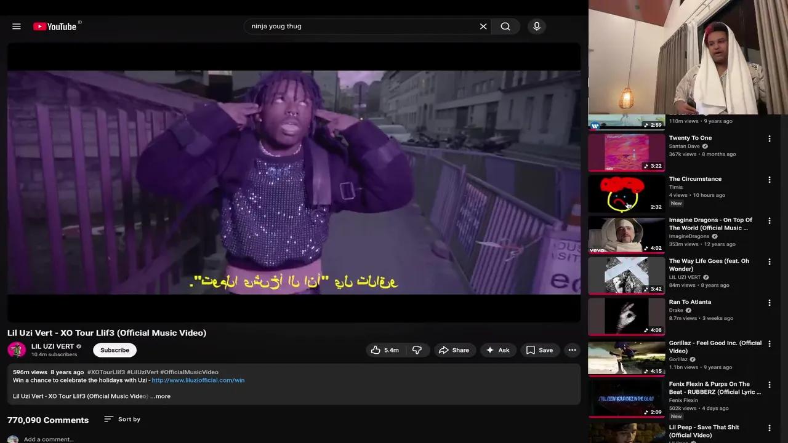Image resolution: width=788 pixels, height=443 pixels.
Task: Click the #XOTourLlif3 hashtag
Action: tap(106, 372)
